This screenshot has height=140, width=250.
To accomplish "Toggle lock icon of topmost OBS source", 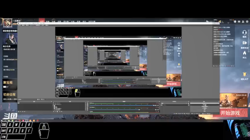I will [x=87, y=103].
